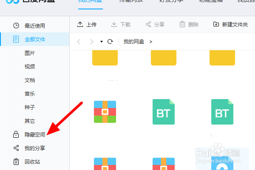
Task: Show the 图片 category
Action: (x=30, y=53)
